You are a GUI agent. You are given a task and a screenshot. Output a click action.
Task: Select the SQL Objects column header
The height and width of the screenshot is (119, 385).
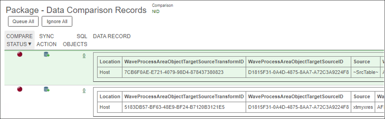75,40
